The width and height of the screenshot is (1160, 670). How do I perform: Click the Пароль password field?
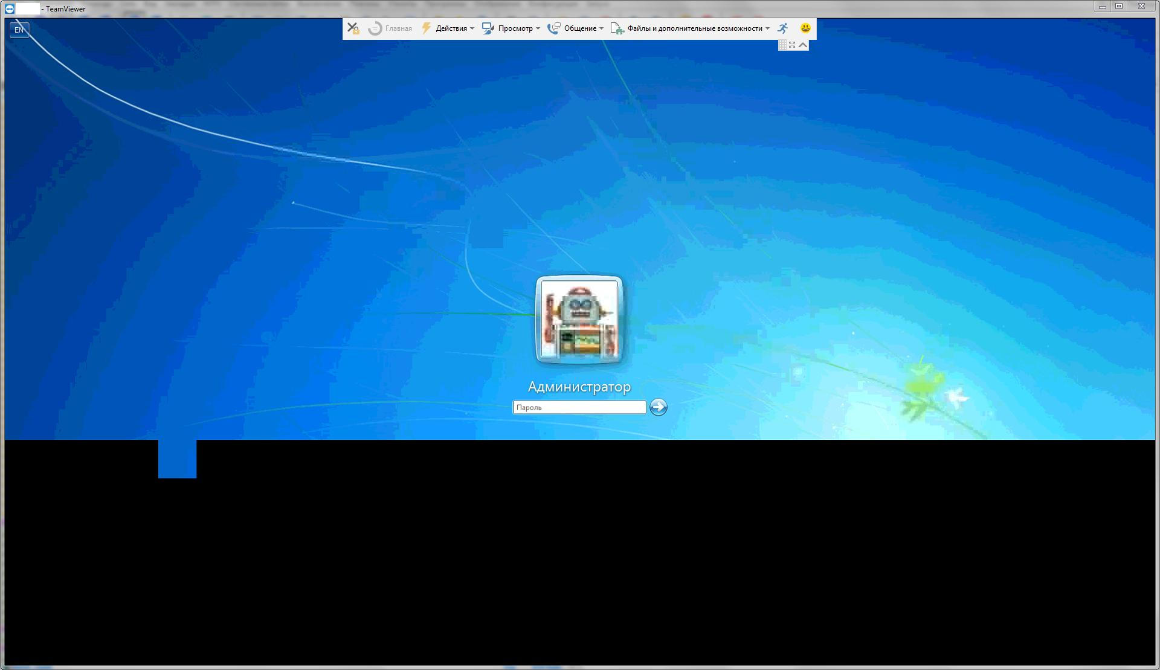[x=579, y=408]
